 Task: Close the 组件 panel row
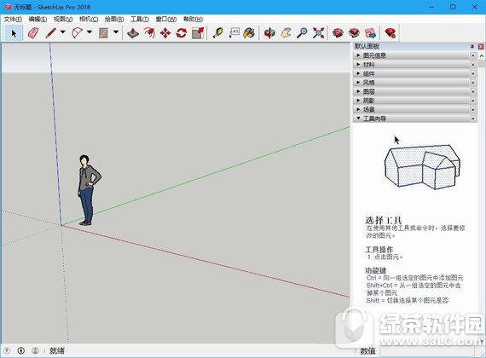tap(473, 73)
